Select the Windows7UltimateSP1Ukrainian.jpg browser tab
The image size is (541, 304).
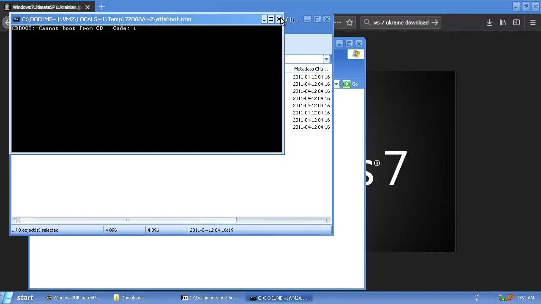48,7
